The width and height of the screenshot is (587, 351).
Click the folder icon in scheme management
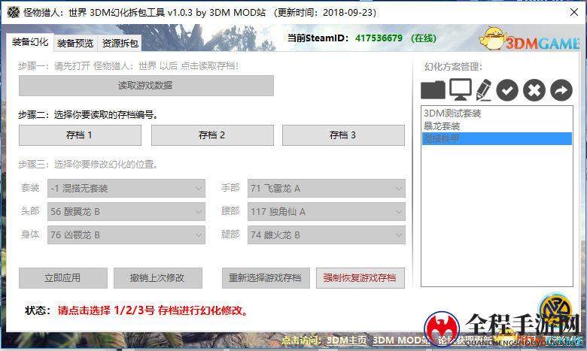pyautogui.click(x=433, y=90)
